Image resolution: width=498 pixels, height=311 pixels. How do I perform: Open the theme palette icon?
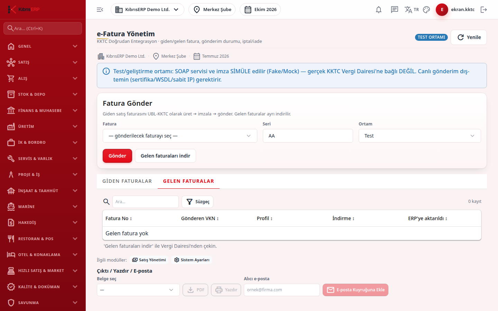point(426,10)
